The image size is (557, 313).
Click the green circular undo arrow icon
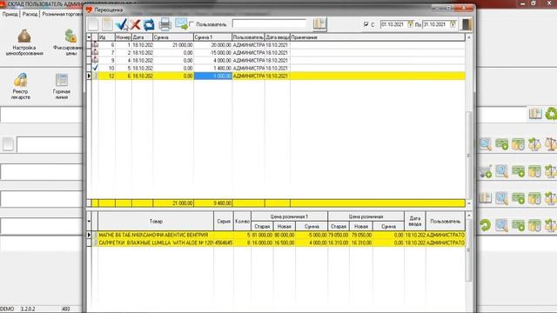pyautogui.click(x=486, y=225)
